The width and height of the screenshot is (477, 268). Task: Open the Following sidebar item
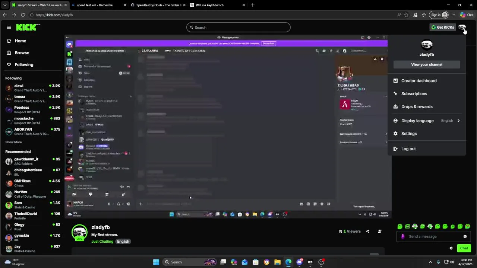coord(24,65)
